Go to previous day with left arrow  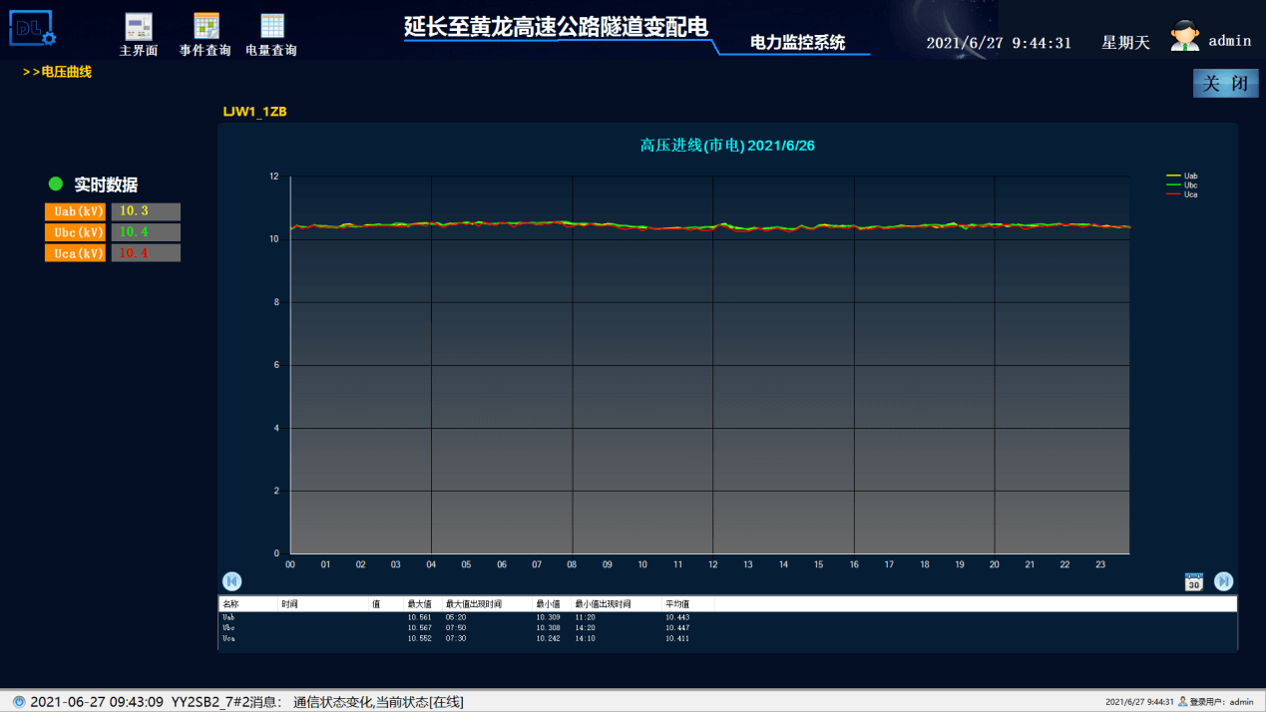(x=231, y=581)
